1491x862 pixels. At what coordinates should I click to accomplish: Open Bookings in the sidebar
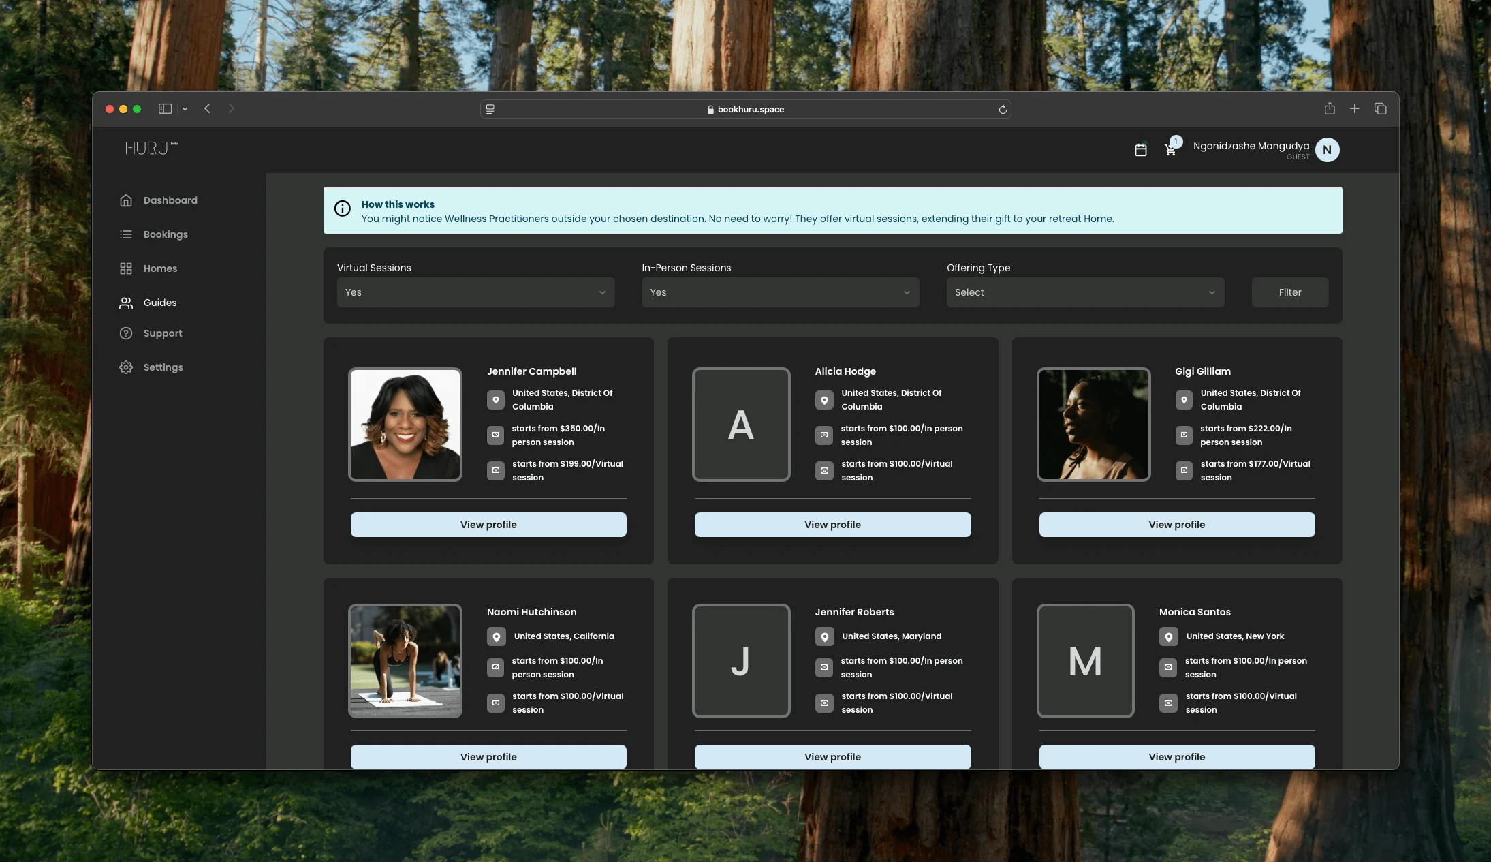click(166, 234)
